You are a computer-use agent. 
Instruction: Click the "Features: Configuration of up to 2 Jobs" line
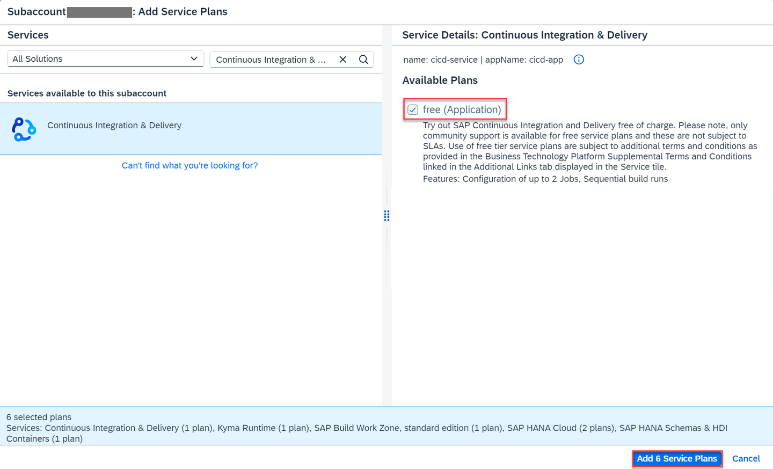(545, 179)
